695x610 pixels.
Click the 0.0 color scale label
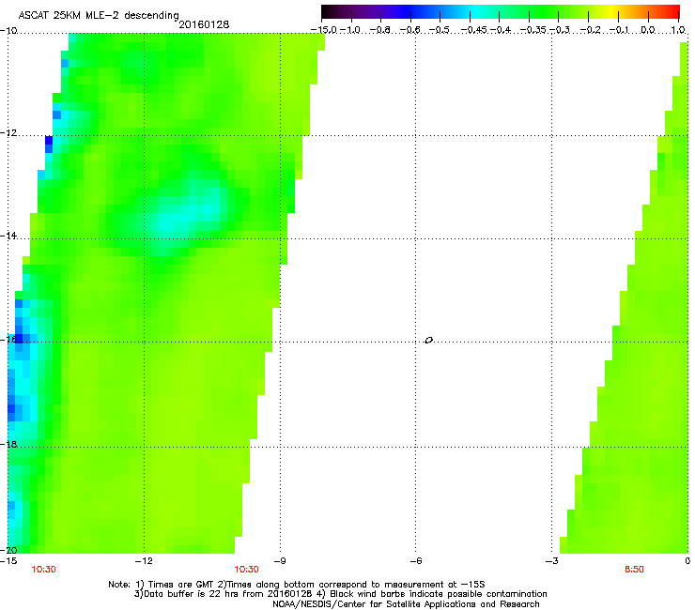point(648,30)
